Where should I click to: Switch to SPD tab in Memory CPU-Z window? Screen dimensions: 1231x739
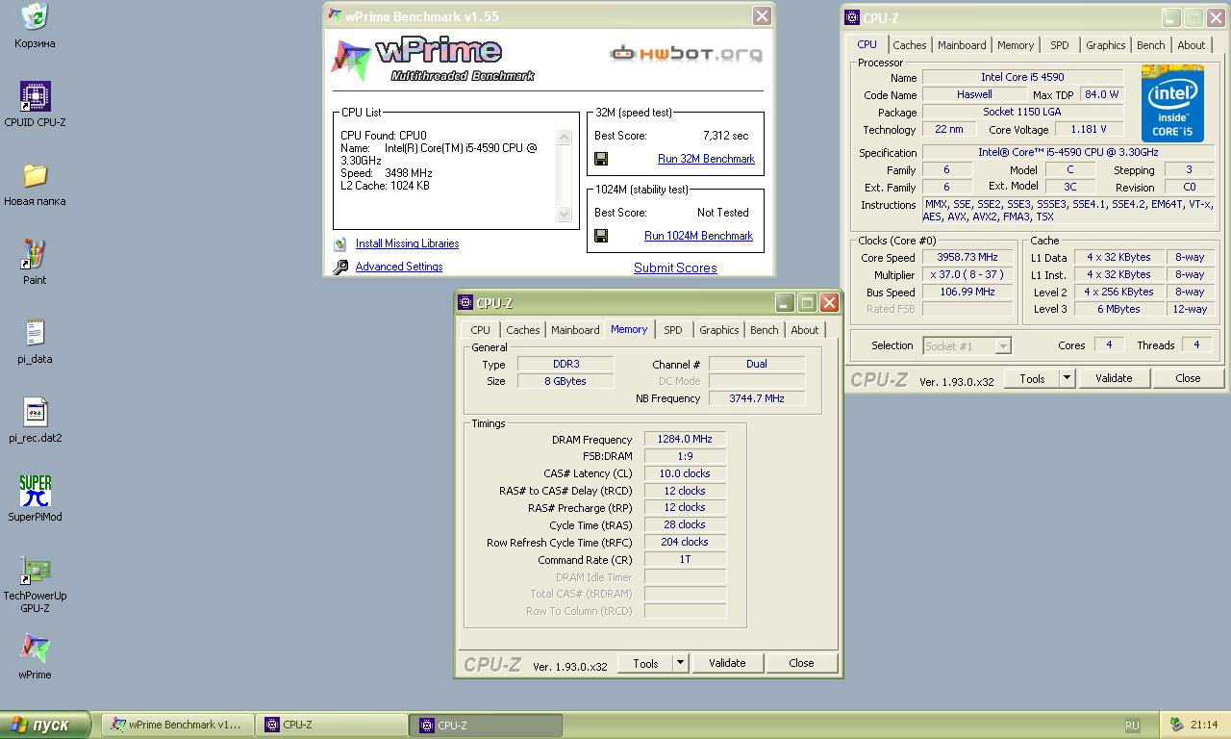673,330
